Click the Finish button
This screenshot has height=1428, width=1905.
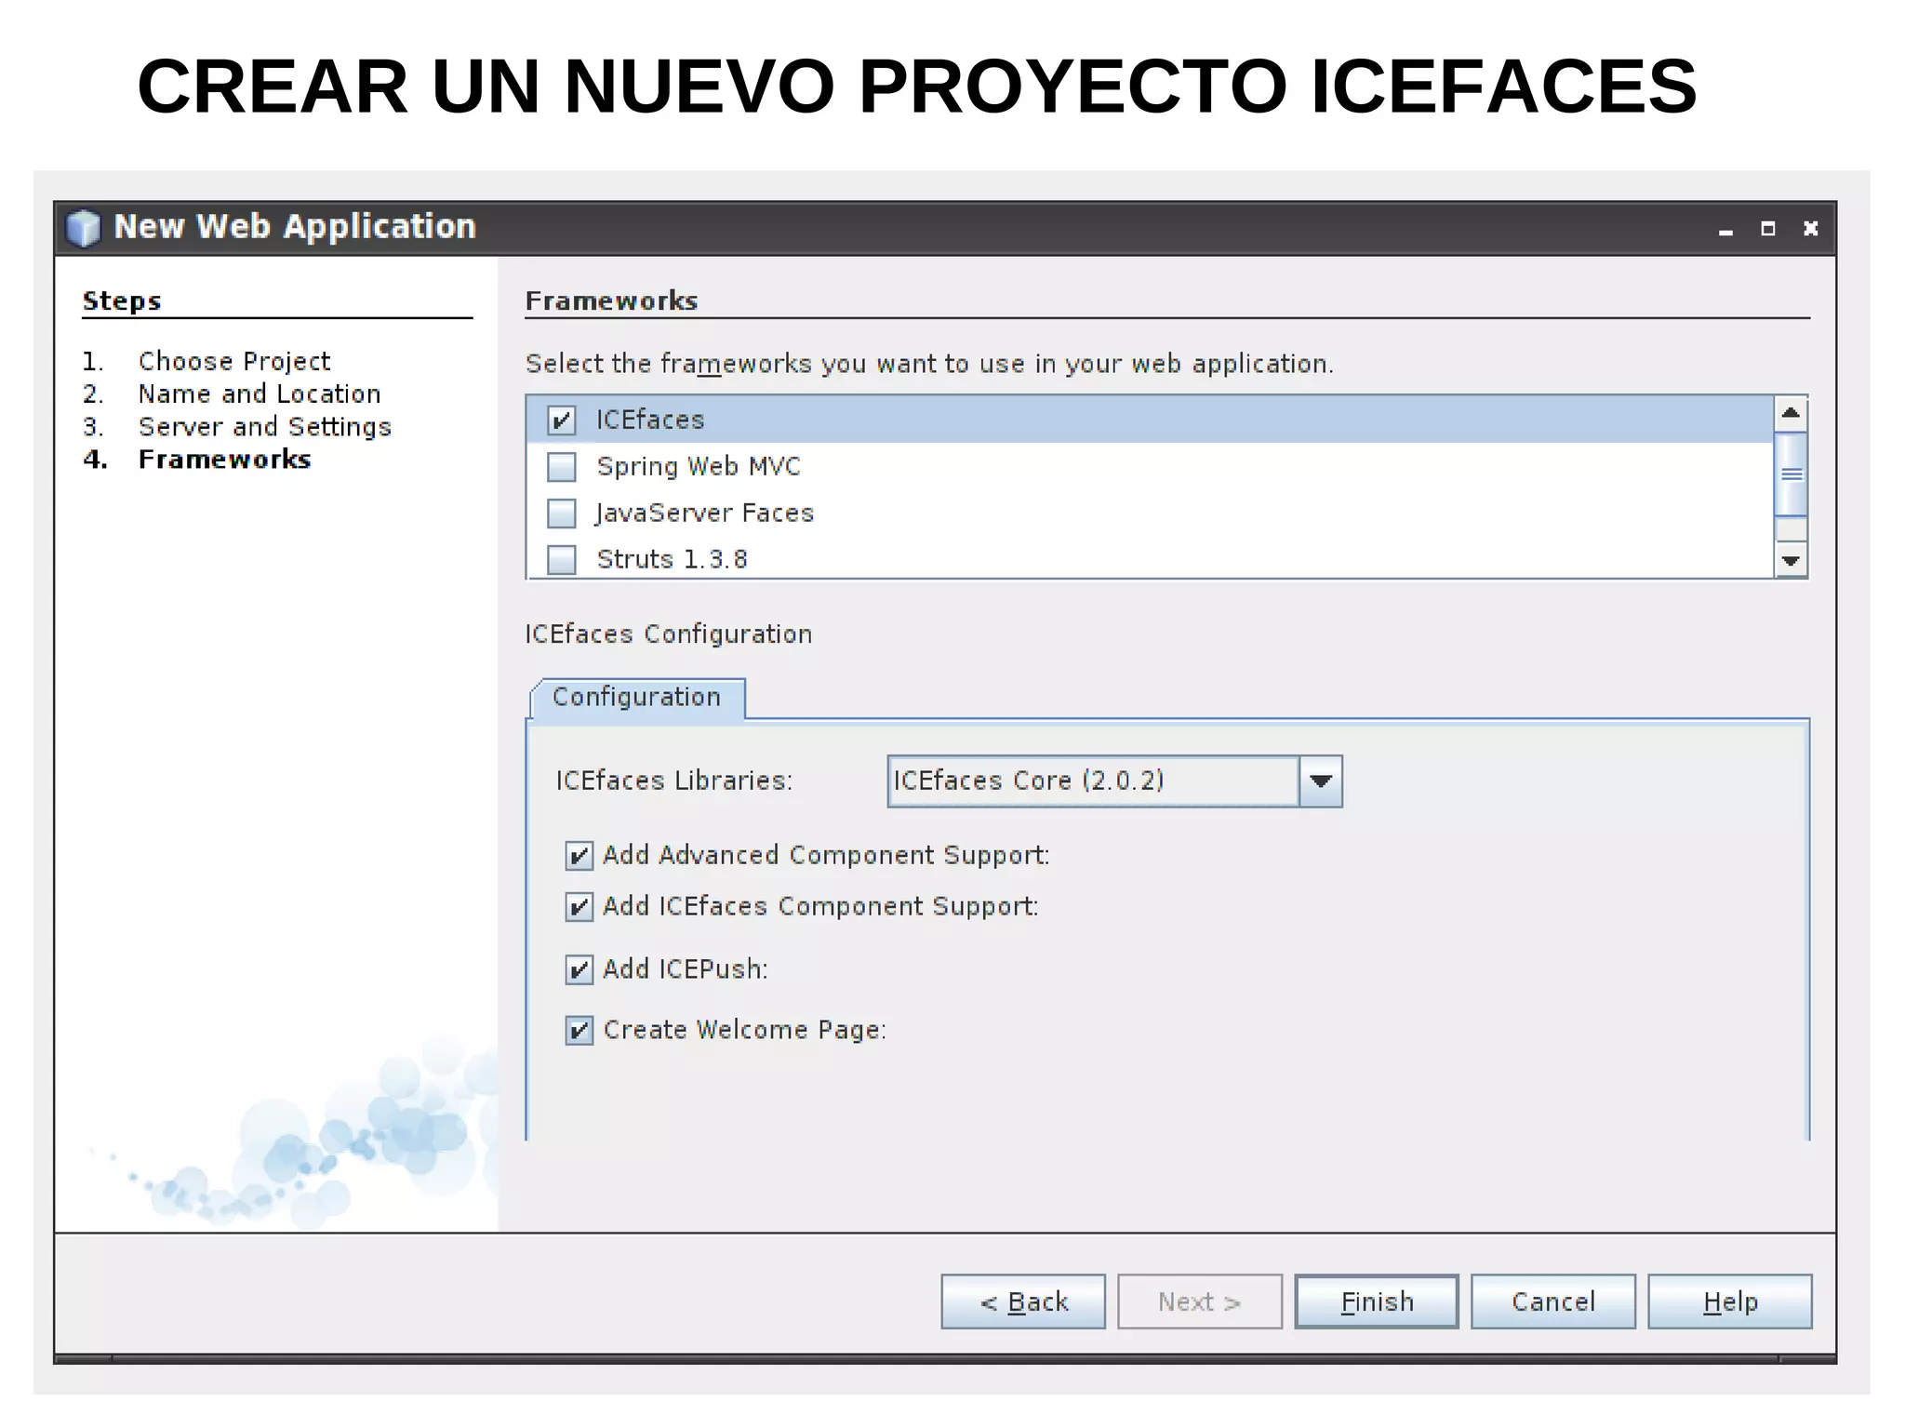pyautogui.click(x=1377, y=1301)
